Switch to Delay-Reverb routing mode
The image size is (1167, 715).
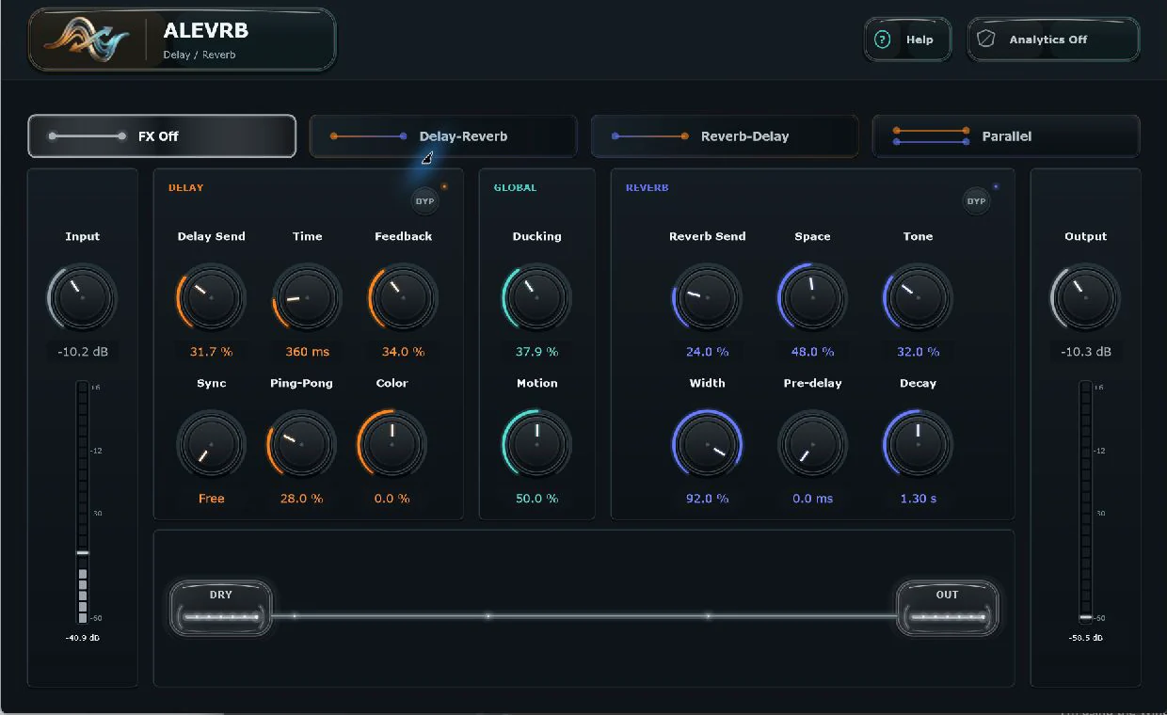443,136
